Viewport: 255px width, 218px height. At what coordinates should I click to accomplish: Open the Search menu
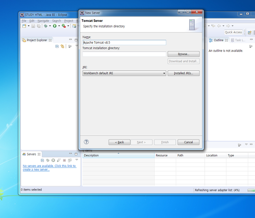[x=57, y=21]
